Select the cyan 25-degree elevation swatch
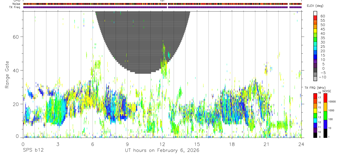This screenshot has width=339, height=156. pos(315,48)
